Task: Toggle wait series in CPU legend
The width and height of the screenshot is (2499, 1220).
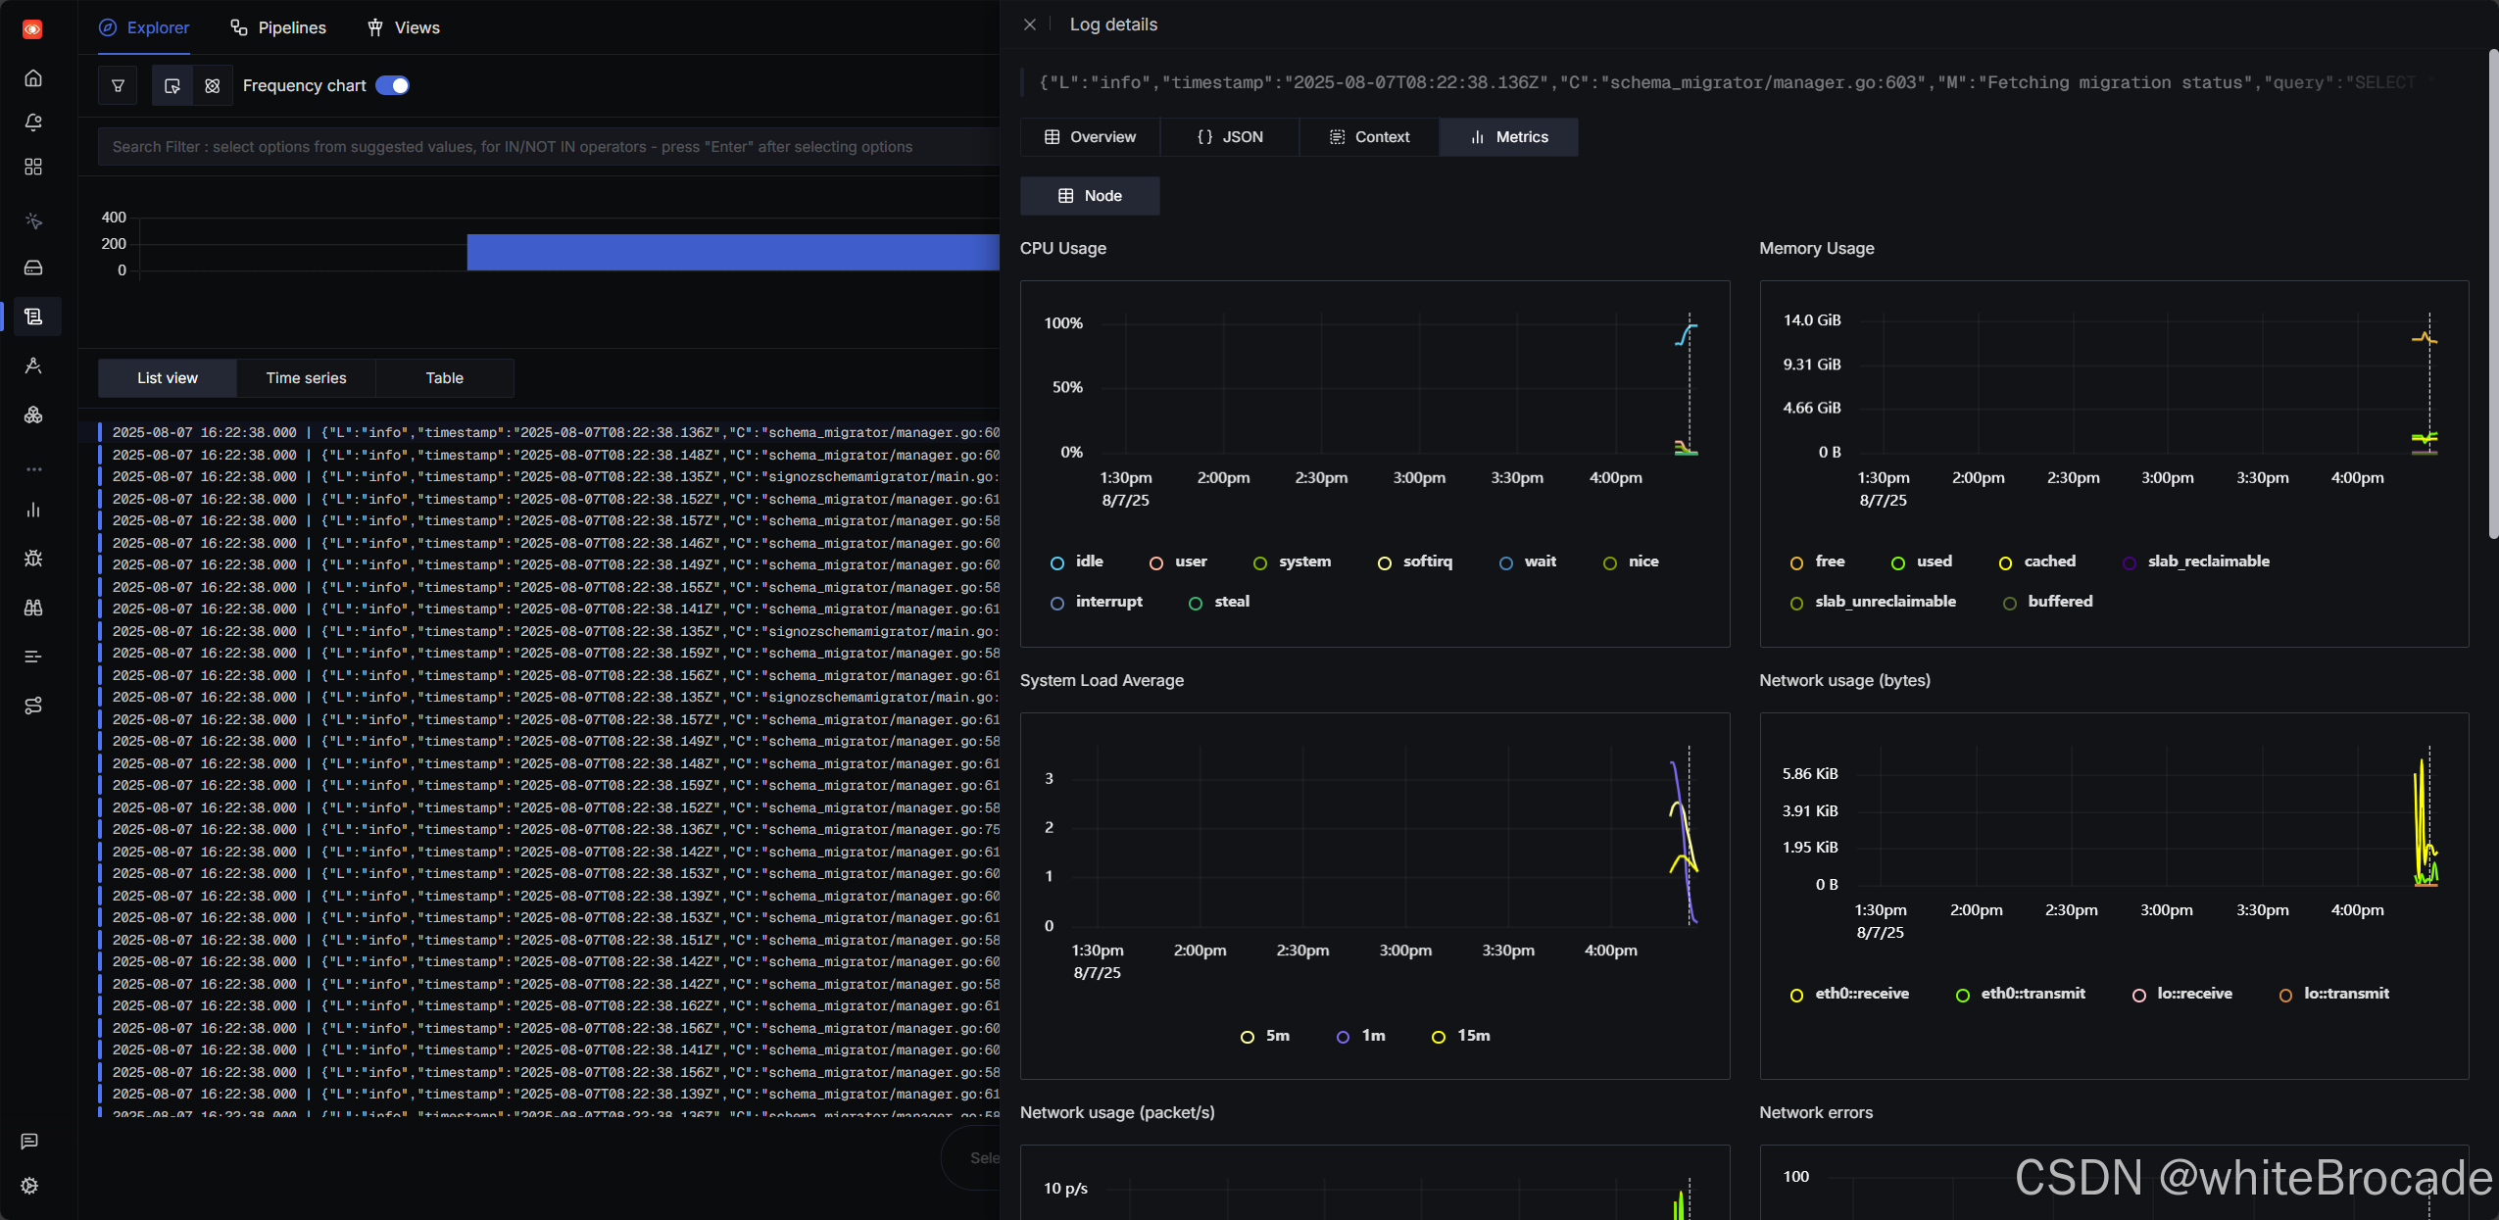Action: point(1528,561)
